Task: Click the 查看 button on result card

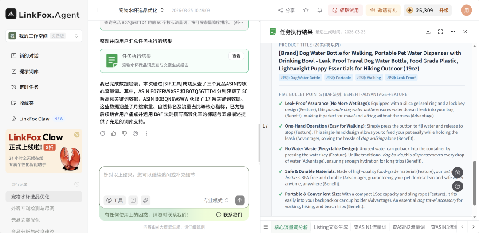Action: (x=236, y=56)
